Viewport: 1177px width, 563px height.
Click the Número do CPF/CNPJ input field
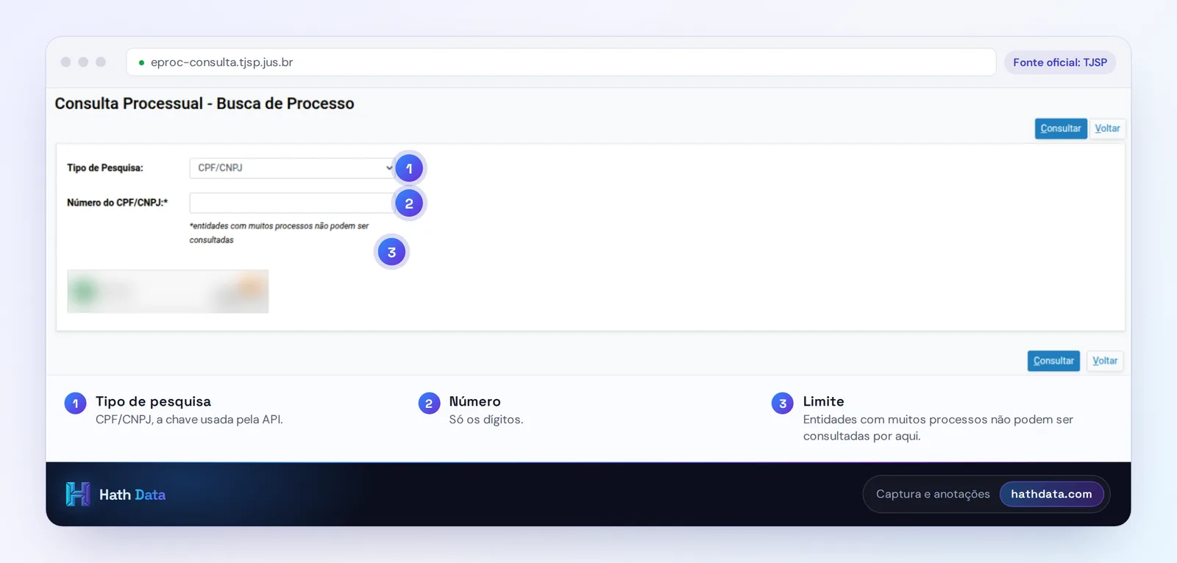coord(292,203)
